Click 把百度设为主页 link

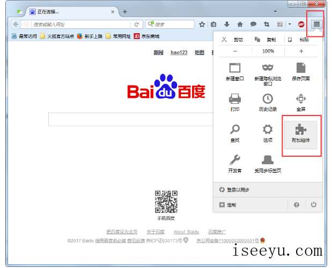pos(122,232)
